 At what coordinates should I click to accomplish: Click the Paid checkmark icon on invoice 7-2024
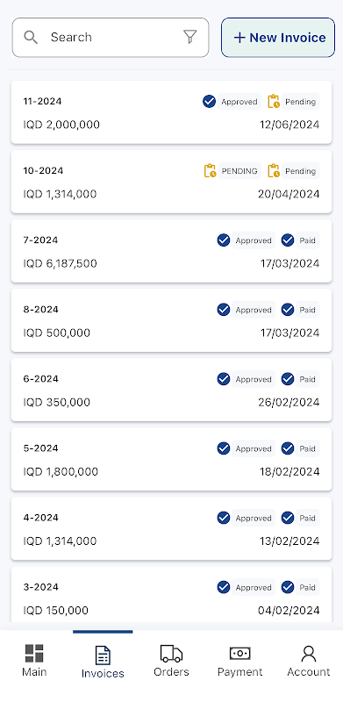pos(288,240)
